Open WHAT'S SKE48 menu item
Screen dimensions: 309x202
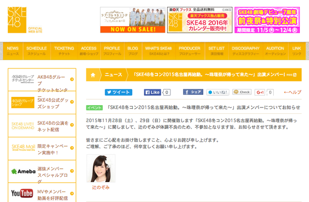tap(158, 51)
